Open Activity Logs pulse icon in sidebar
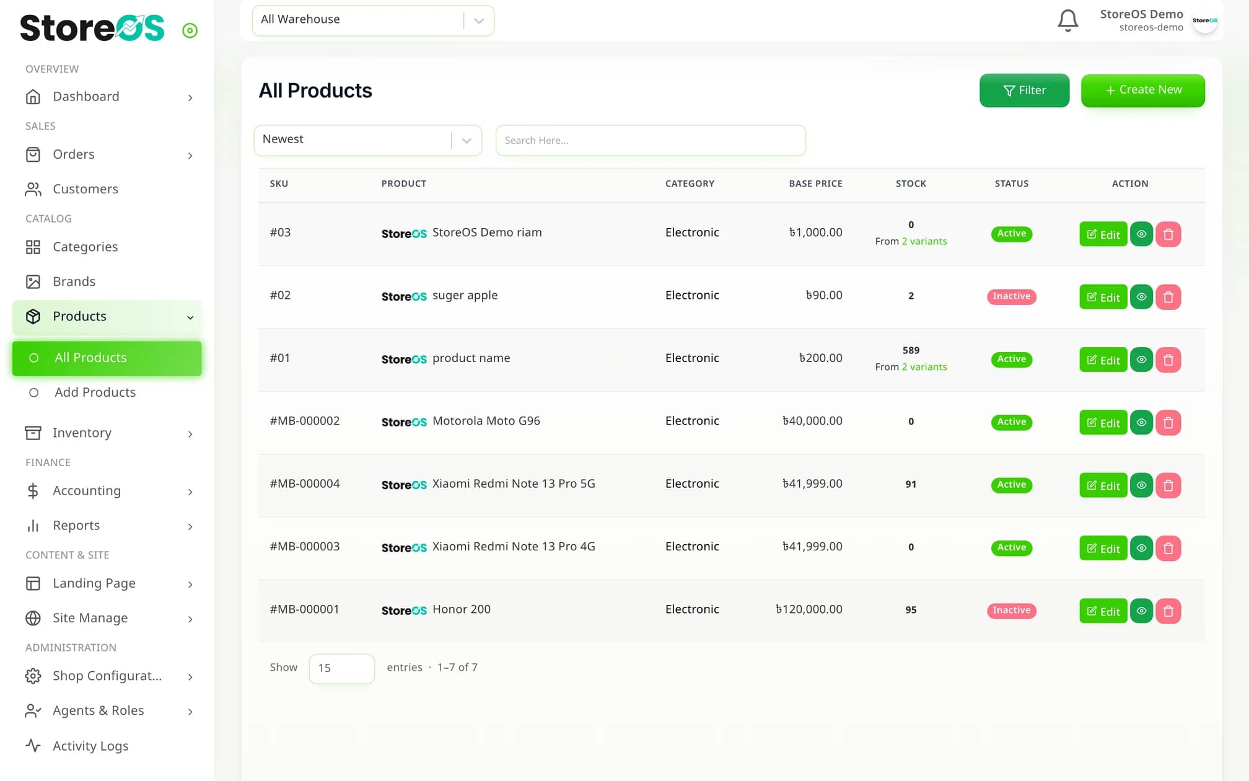The width and height of the screenshot is (1249, 781). pos(33,745)
